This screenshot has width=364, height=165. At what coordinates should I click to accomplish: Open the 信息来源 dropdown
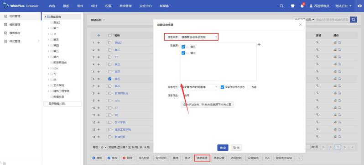(199, 37)
